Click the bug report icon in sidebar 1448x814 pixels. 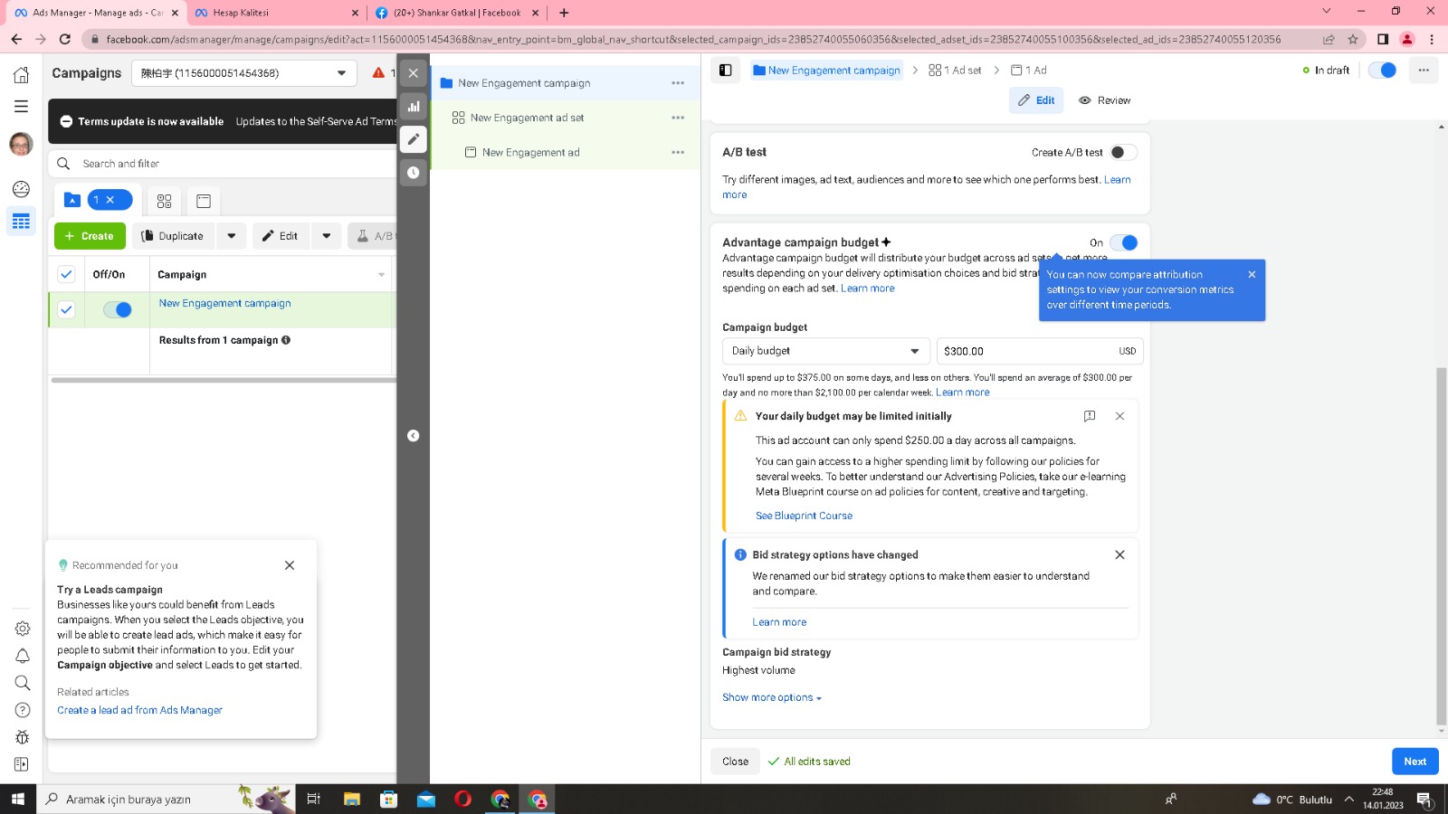23,737
